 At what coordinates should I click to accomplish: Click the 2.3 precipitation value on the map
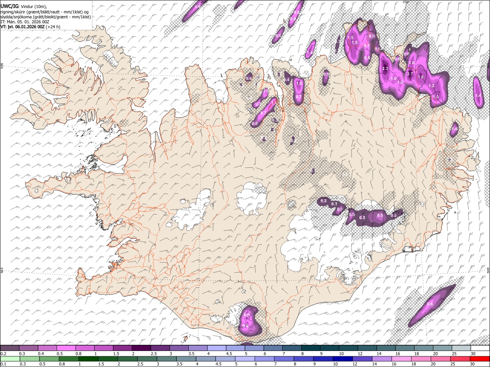click(x=385, y=69)
